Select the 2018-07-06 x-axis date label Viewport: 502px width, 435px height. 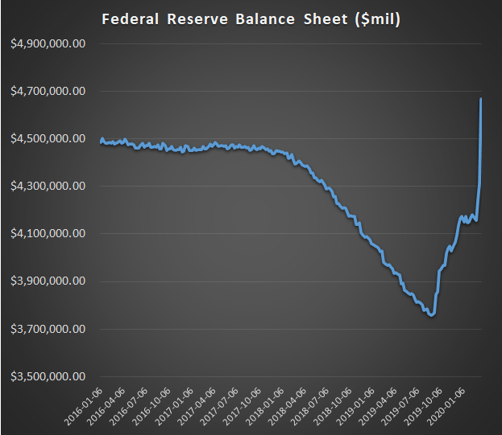[310, 404]
